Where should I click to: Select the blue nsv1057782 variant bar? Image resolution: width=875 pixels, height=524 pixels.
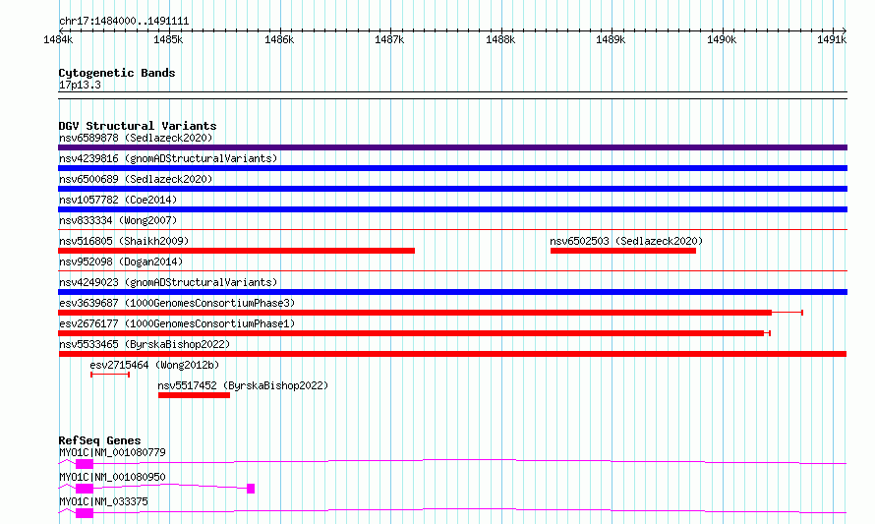point(452,209)
